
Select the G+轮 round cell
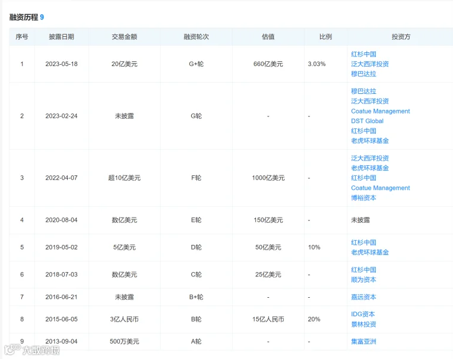(x=196, y=64)
